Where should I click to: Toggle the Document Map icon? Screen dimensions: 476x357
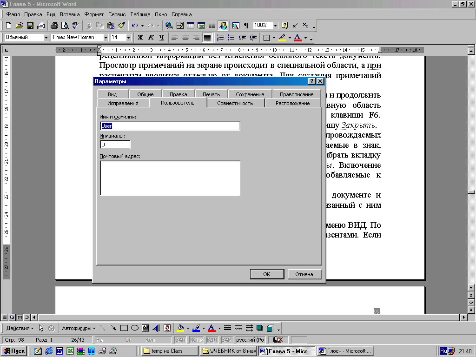click(x=236, y=26)
